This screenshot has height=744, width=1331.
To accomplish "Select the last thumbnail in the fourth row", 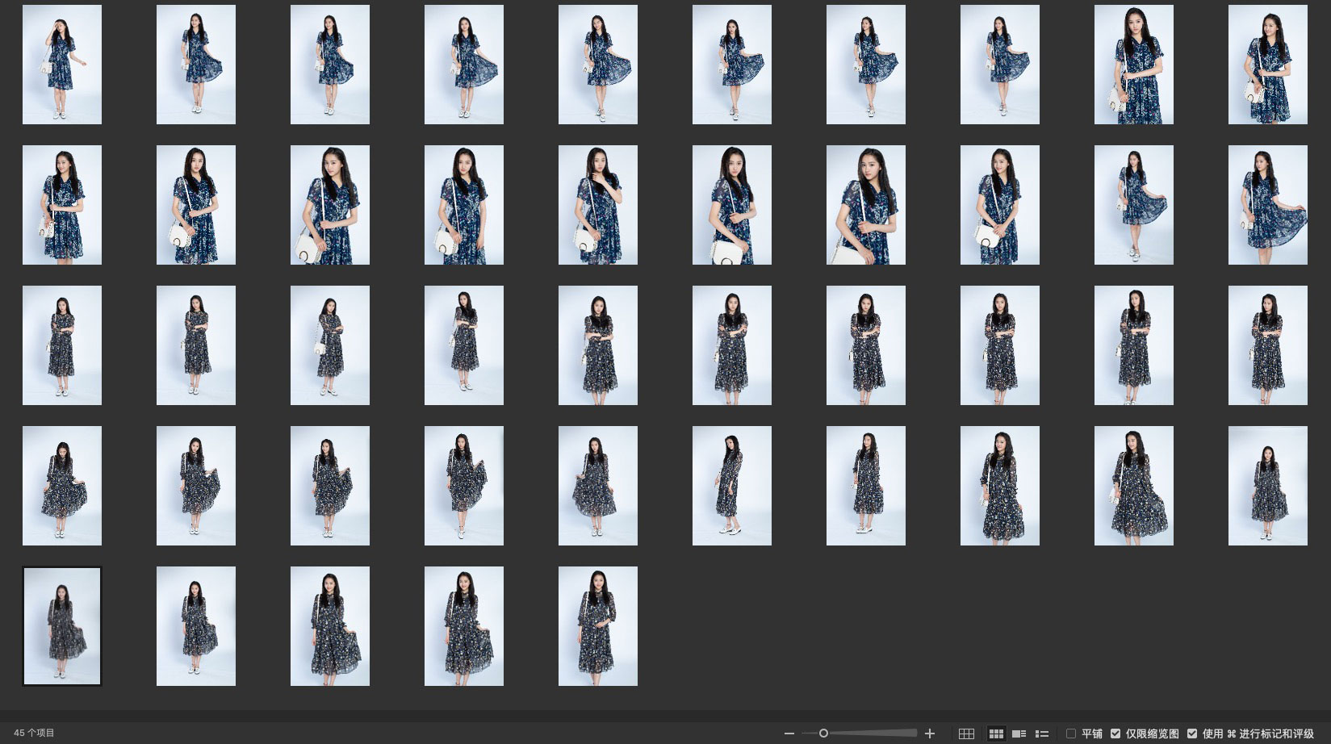I will (1268, 486).
